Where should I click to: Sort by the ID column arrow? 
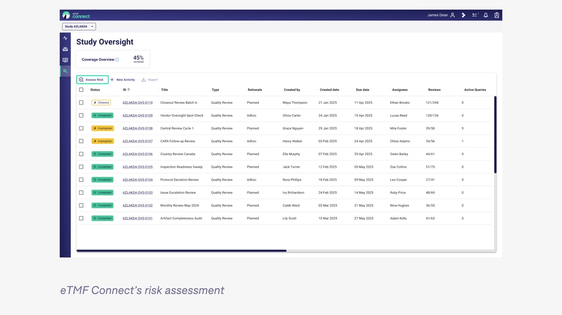(129, 90)
